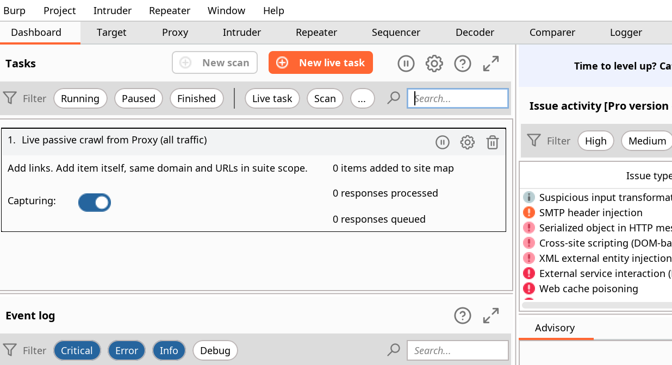Image resolution: width=672 pixels, height=365 pixels.
Task: Open the Intruder menu in the menu bar
Action: click(113, 10)
